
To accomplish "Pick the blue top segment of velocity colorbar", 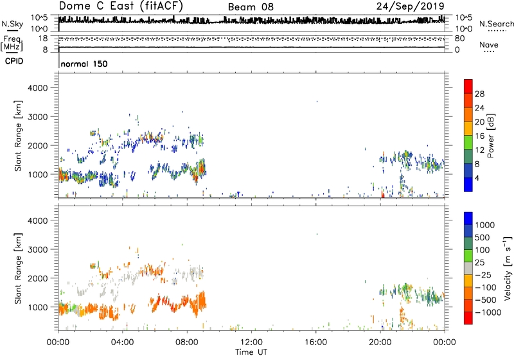I will pyautogui.click(x=468, y=218).
